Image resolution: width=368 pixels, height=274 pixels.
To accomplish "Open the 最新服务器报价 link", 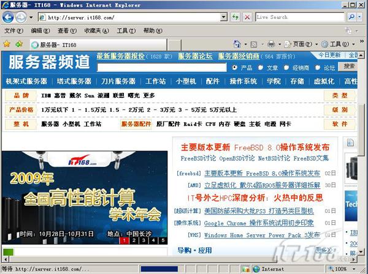I will click(x=121, y=56).
